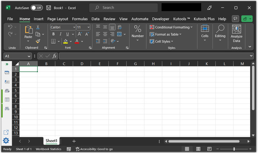Click inside the formula bar input

click(x=155, y=56)
